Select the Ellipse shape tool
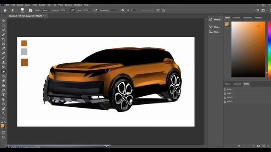This screenshot has width=271, height=152. pos(3,104)
